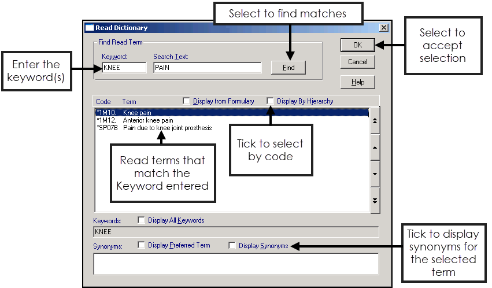Confirm selection with the OK button
This screenshot has width=492, height=288.
click(x=357, y=45)
